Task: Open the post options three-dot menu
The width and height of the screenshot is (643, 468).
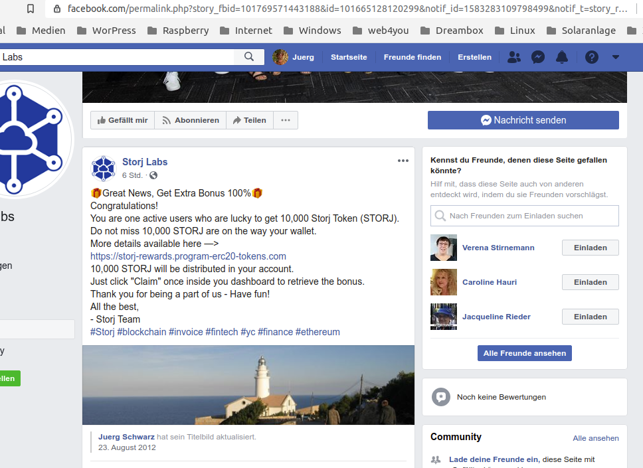Action: [403, 161]
